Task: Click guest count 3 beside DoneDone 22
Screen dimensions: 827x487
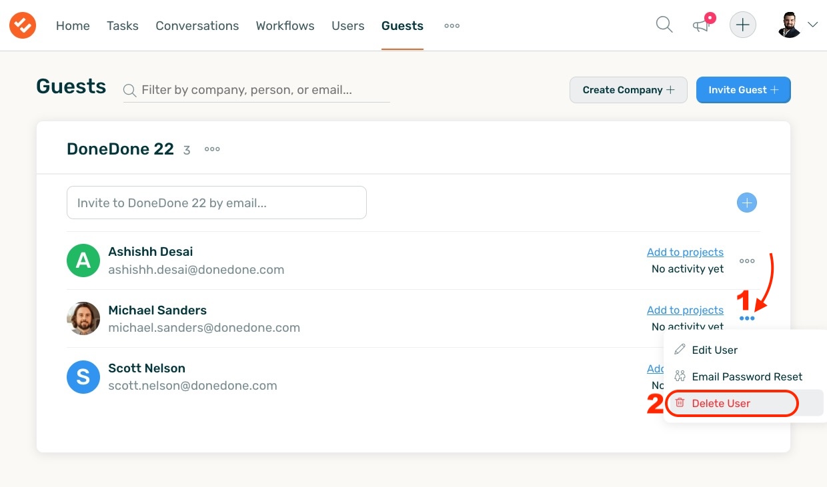Action: [187, 151]
